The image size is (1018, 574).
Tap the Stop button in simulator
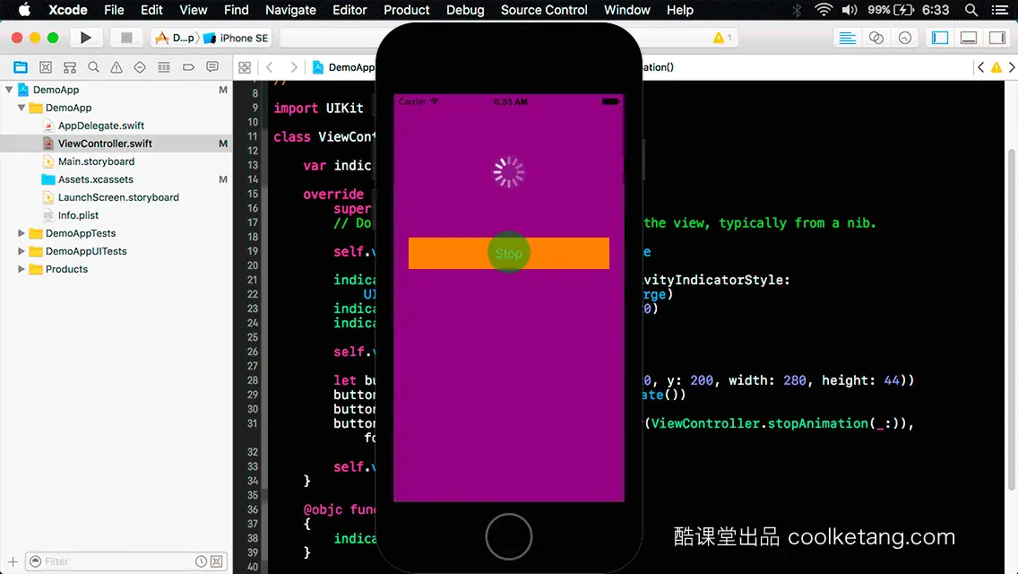[x=508, y=253]
